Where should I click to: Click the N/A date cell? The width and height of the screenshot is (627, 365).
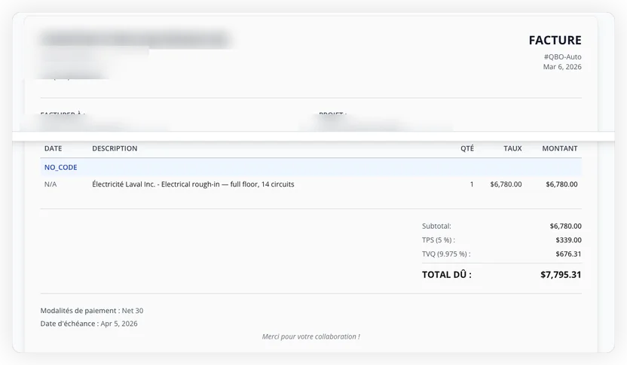click(x=50, y=184)
